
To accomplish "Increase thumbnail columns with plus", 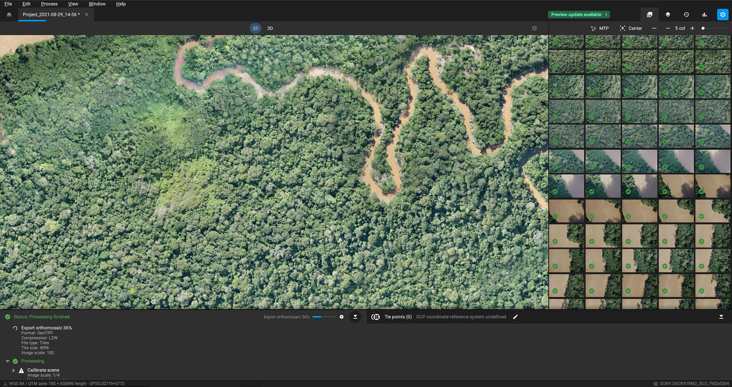I will (692, 28).
